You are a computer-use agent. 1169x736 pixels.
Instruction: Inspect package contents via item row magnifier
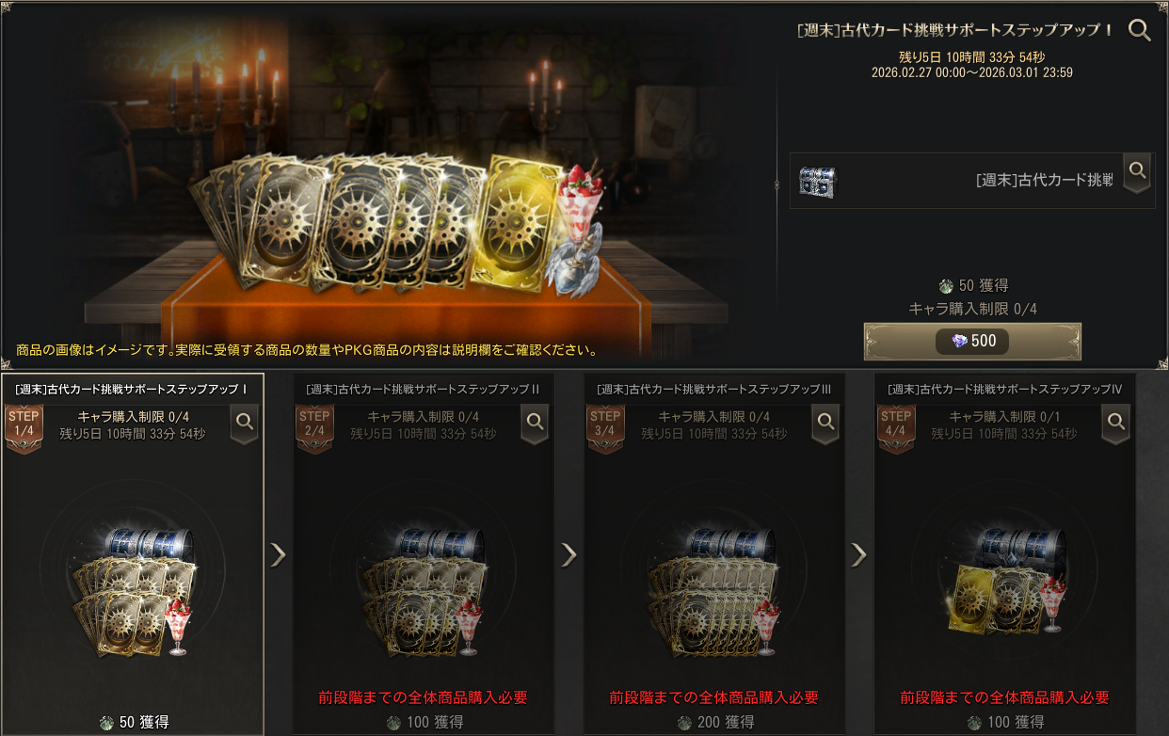(1137, 172)
